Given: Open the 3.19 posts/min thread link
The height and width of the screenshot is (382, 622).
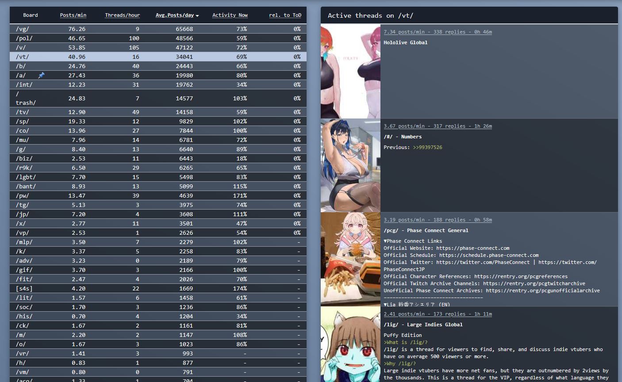Looking at the screenshot, I should 438,220.
